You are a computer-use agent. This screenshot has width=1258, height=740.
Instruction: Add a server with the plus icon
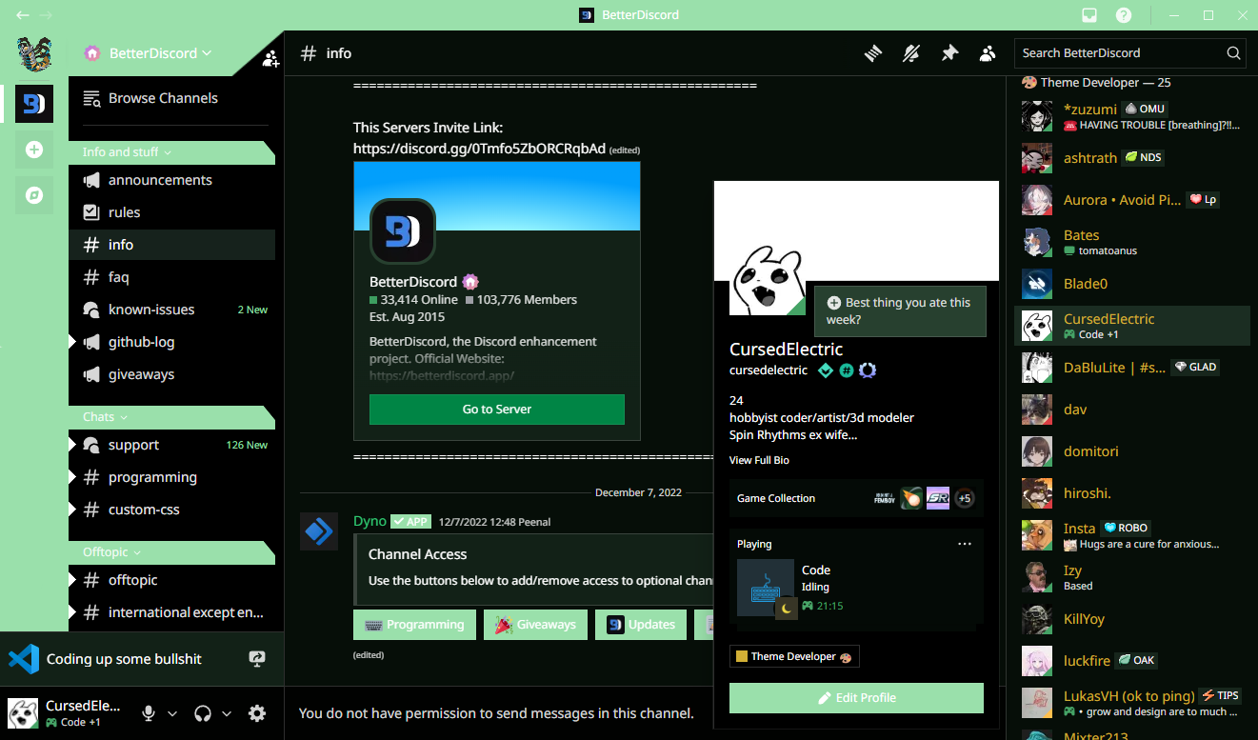(34, 150)
